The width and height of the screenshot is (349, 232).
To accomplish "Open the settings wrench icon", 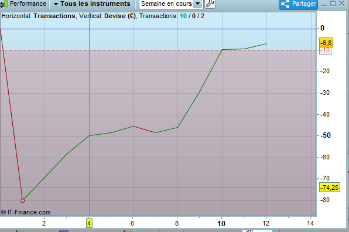I will (210, 4).
